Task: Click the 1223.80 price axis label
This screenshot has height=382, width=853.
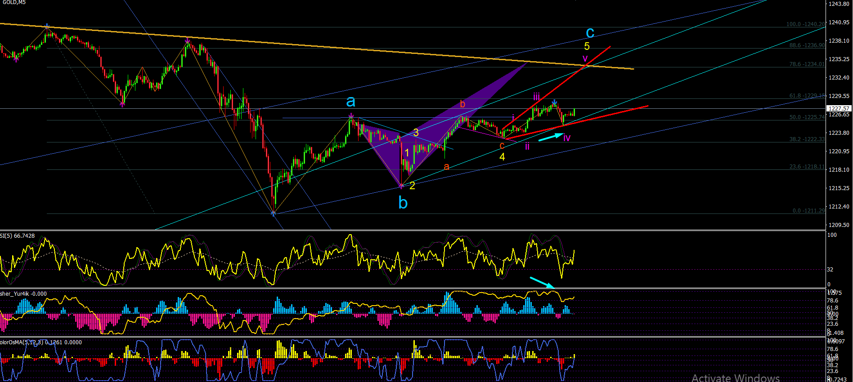Action: pos(839,133)
